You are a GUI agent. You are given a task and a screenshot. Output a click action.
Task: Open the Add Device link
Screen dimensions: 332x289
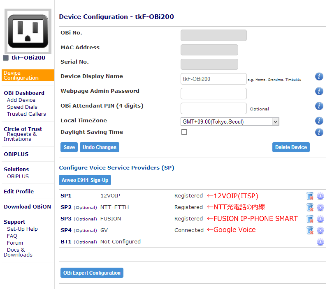tap(21, 100)
